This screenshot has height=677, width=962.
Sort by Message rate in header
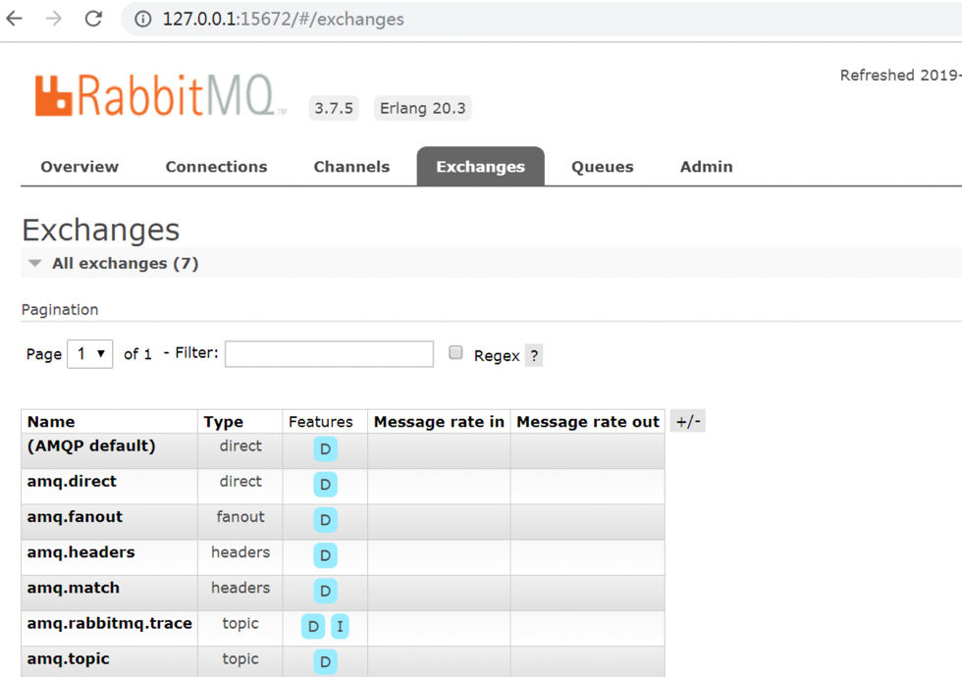point(439,422)
